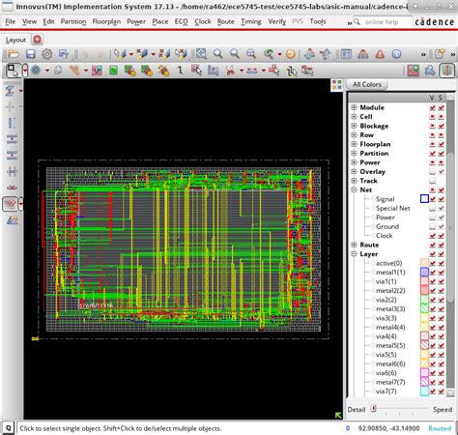Click the red-green floorplan view icon
The width and height of the screenshot is (458, 435).
click(x=414, y=71)
